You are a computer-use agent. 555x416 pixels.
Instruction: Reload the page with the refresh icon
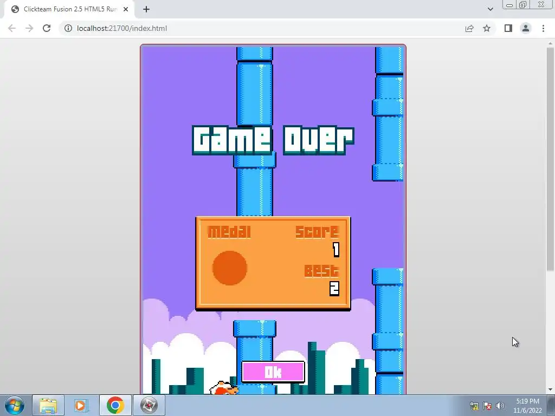(x=47, y=28)
